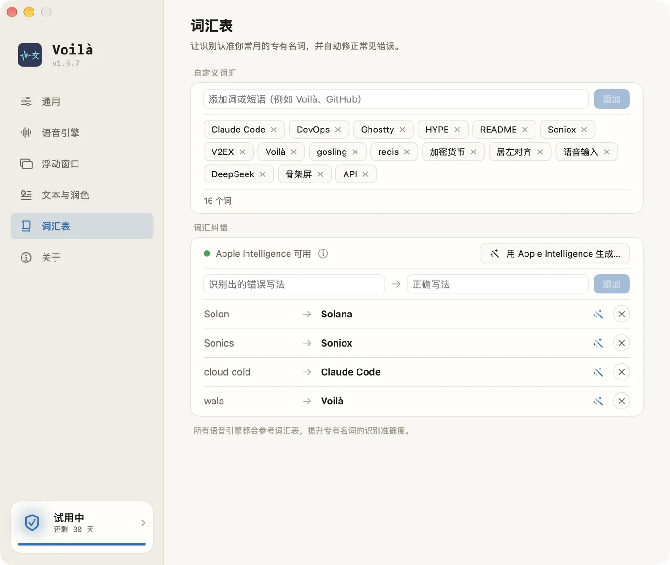
Task: Click the 还剩 30 天 trial text
Action: (74, 530)
